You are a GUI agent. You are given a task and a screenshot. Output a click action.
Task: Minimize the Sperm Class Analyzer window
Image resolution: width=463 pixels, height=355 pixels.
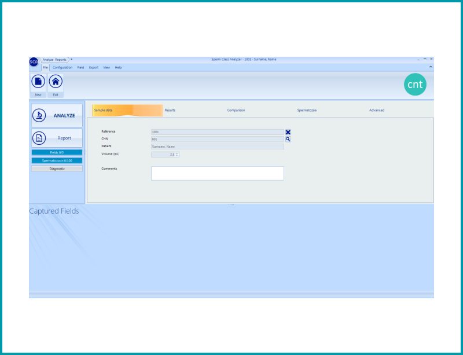tap(418, 60)
